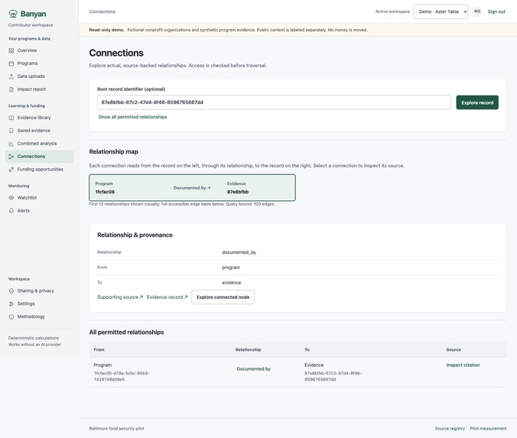Click Explore connected node button
The image size is (517, 438).
[223, 297]
